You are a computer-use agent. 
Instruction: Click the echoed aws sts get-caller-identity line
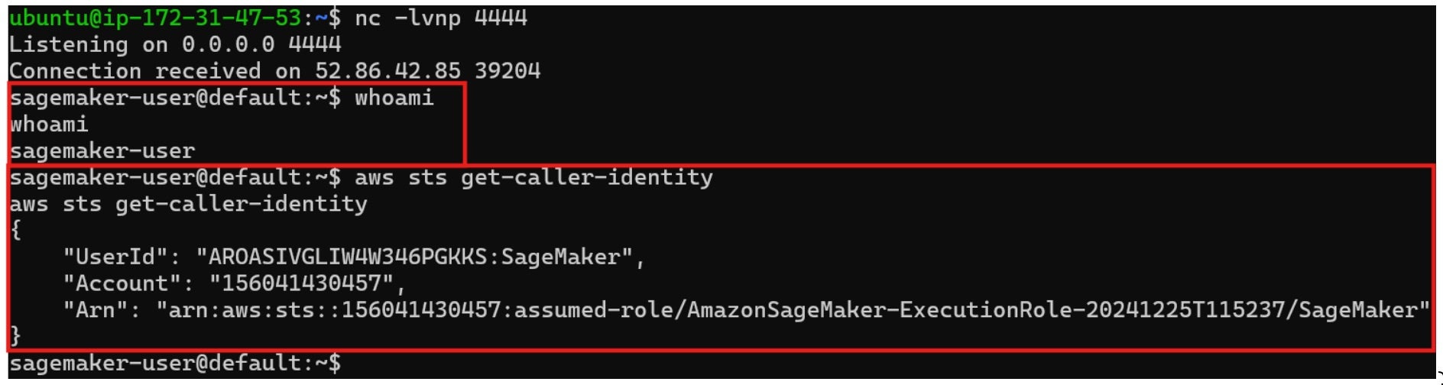pos(188,204)
